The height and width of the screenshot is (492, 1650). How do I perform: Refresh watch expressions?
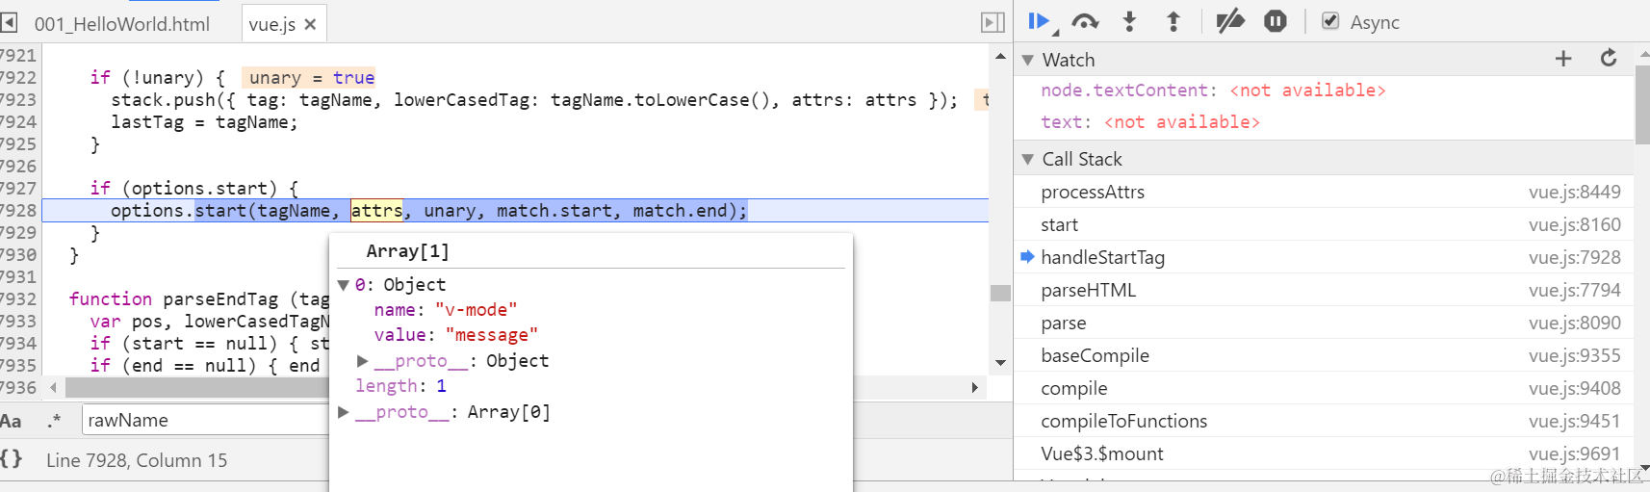click(1609, 59)
